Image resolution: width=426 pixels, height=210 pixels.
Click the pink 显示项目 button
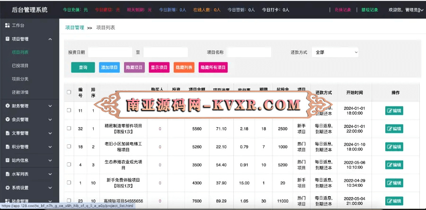pos(159,68)
